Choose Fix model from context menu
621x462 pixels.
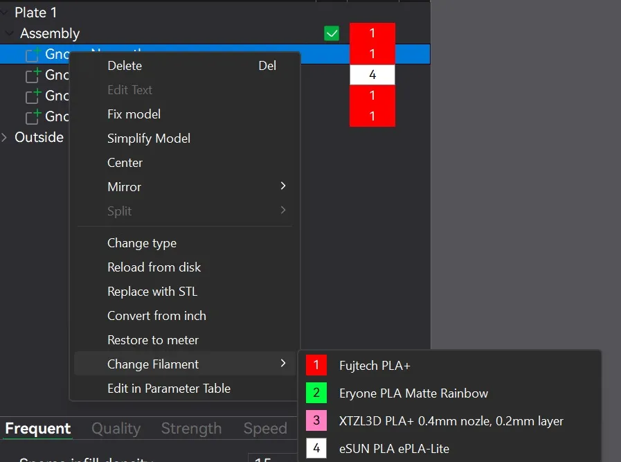(x=134, y=114)
